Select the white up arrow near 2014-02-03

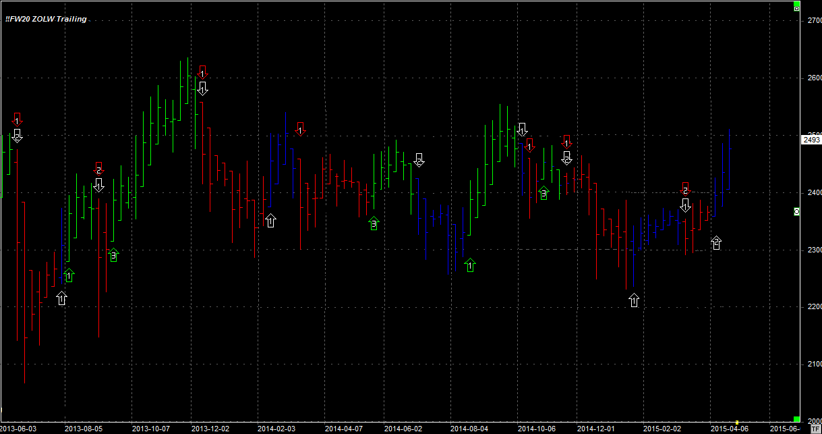pos(270,220)
